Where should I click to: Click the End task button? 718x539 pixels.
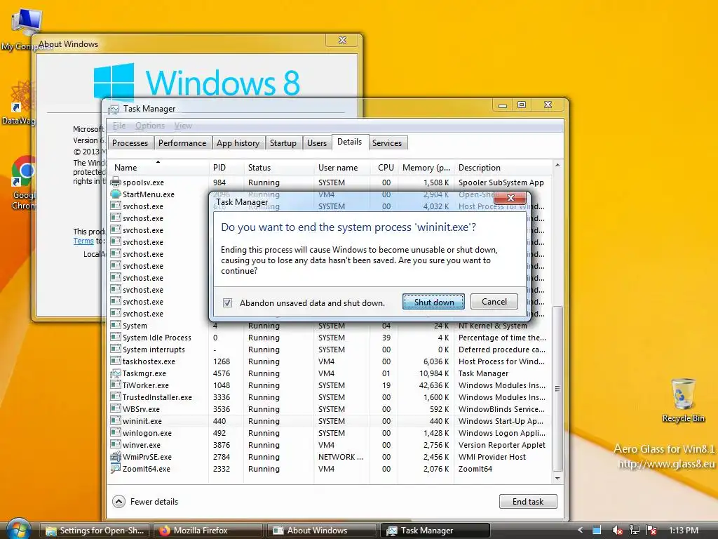click(x=528, y=501)
